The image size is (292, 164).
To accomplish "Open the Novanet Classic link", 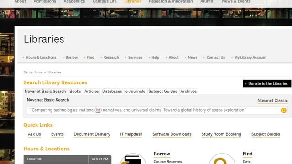I will tap(272, 101).
